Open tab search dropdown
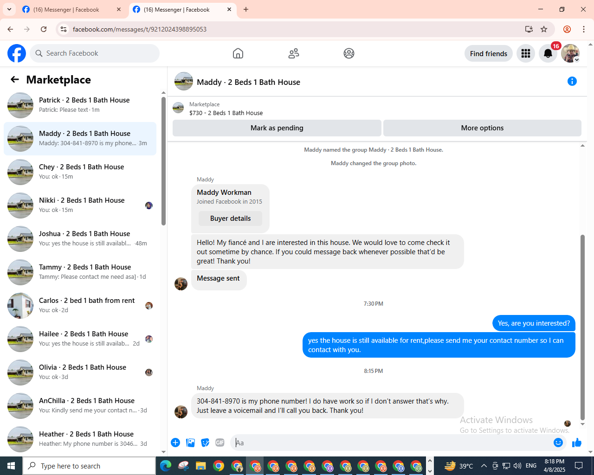This screenshot has height=475, width=594. tap(9, 9)
